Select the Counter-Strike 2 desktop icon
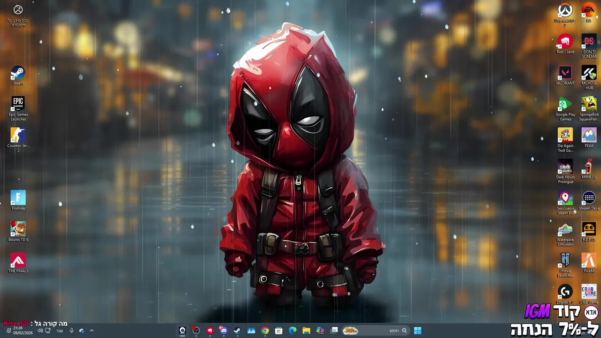This screenshot has height=338, width=601. [x=18, y=140]
